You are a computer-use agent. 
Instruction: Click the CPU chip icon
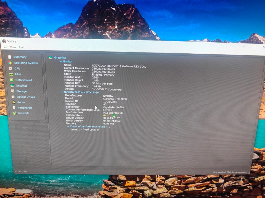tap(10, 68)
